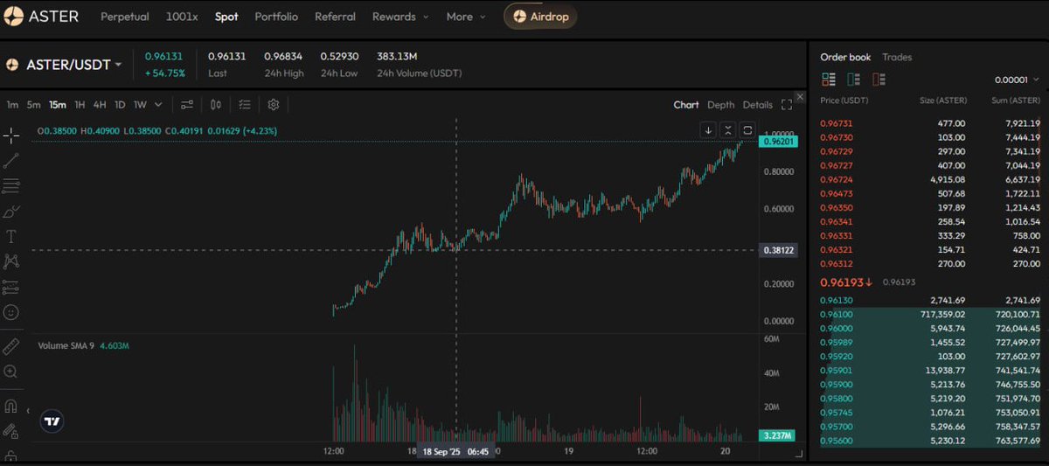Expand the ASTER/USDT pair selector

(x=117, y=65)
